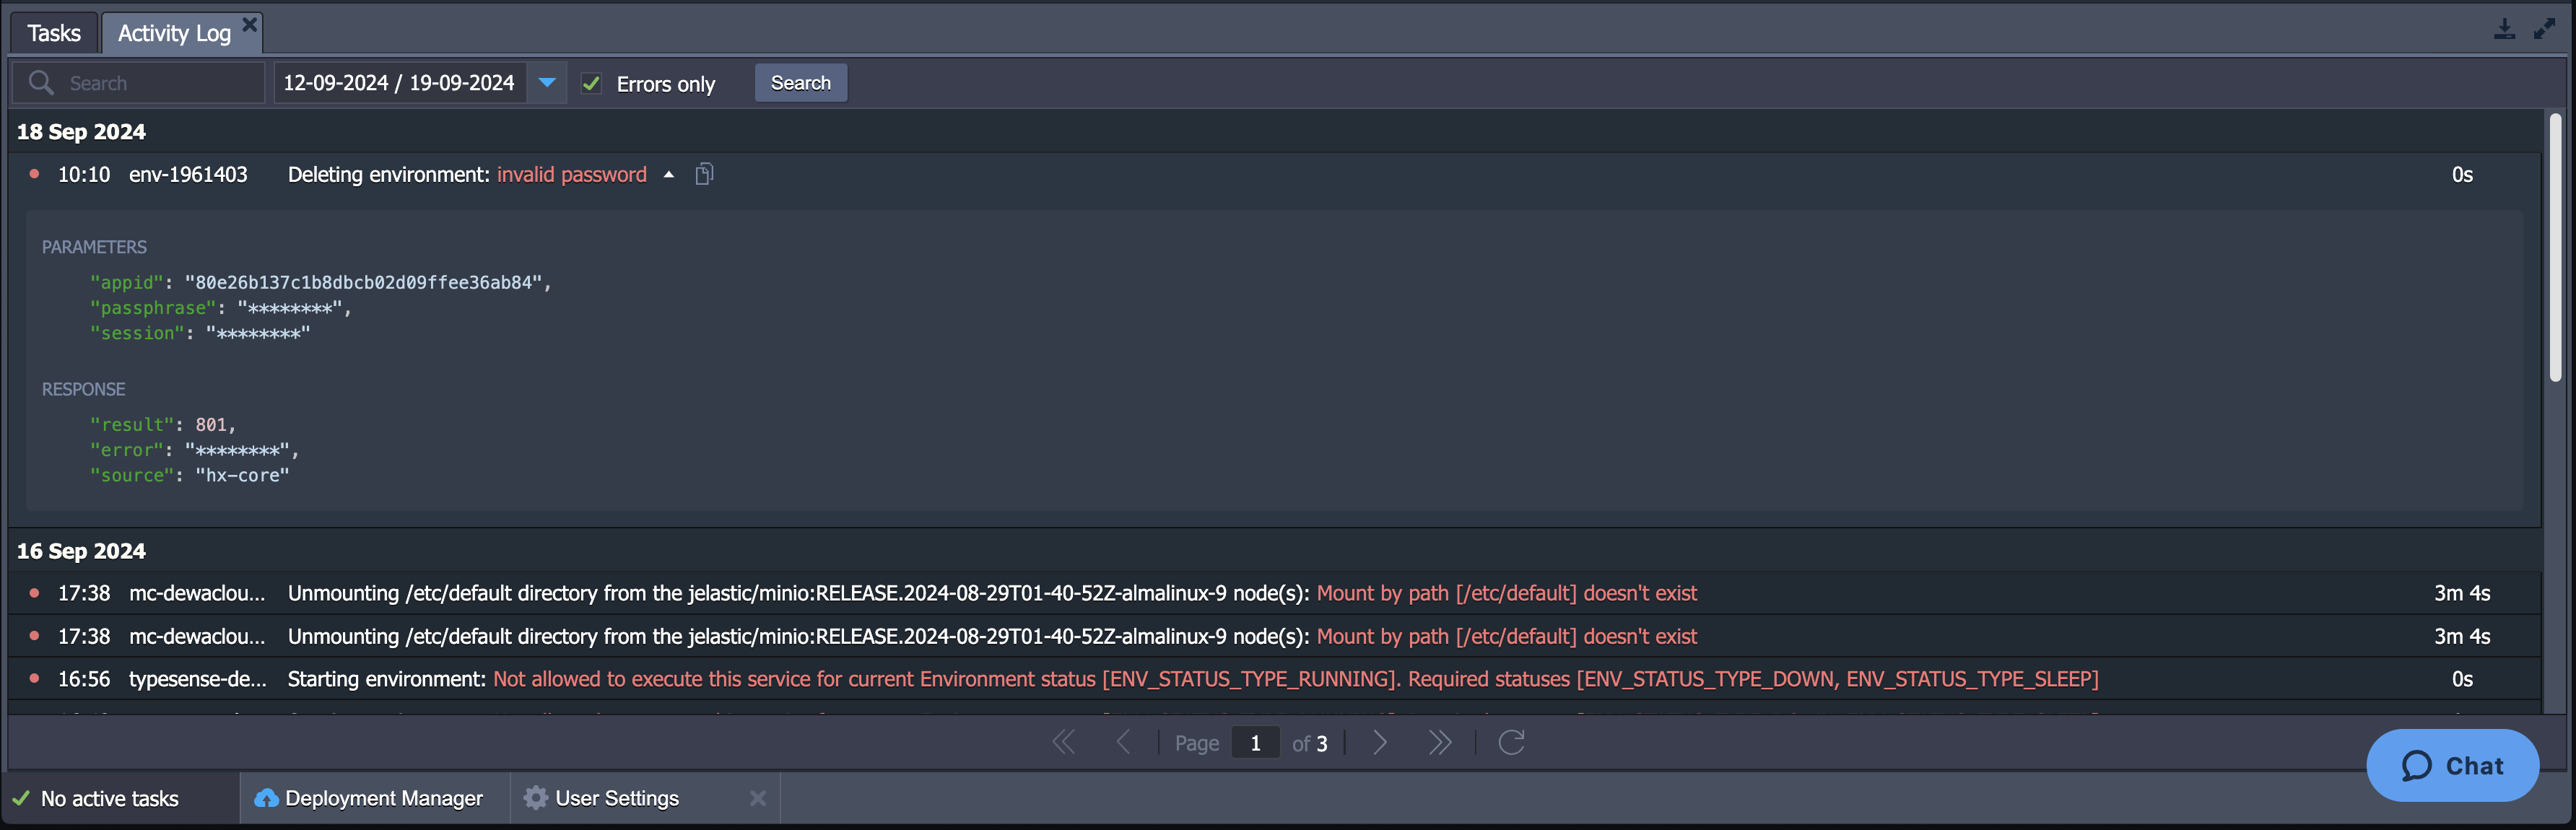Screen dimensions: 2576x830
Task: Click the first page navigation arrow icon
Action: point(1066,741)
